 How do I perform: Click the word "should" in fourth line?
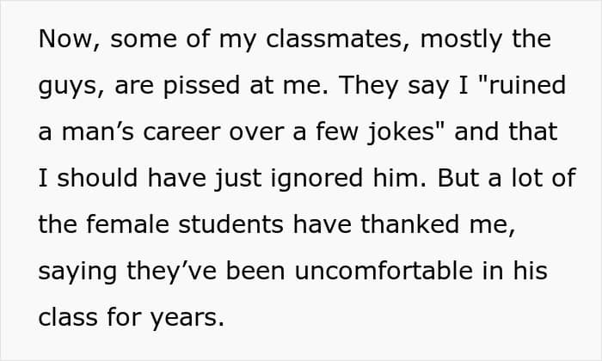pyautogui.click(x=97, y=178)
